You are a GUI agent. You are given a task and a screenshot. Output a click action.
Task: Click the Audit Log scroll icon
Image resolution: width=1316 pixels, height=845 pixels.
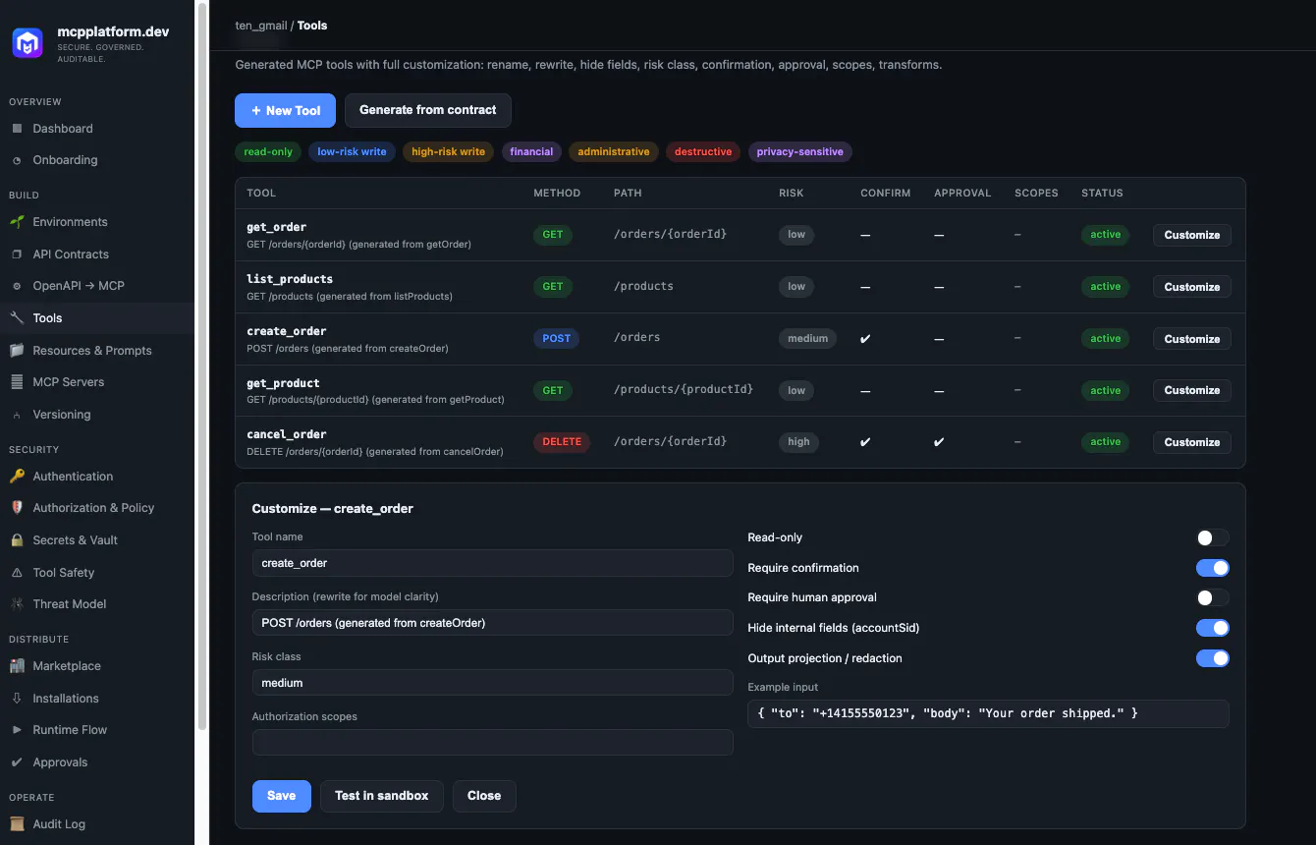[17, 824]
